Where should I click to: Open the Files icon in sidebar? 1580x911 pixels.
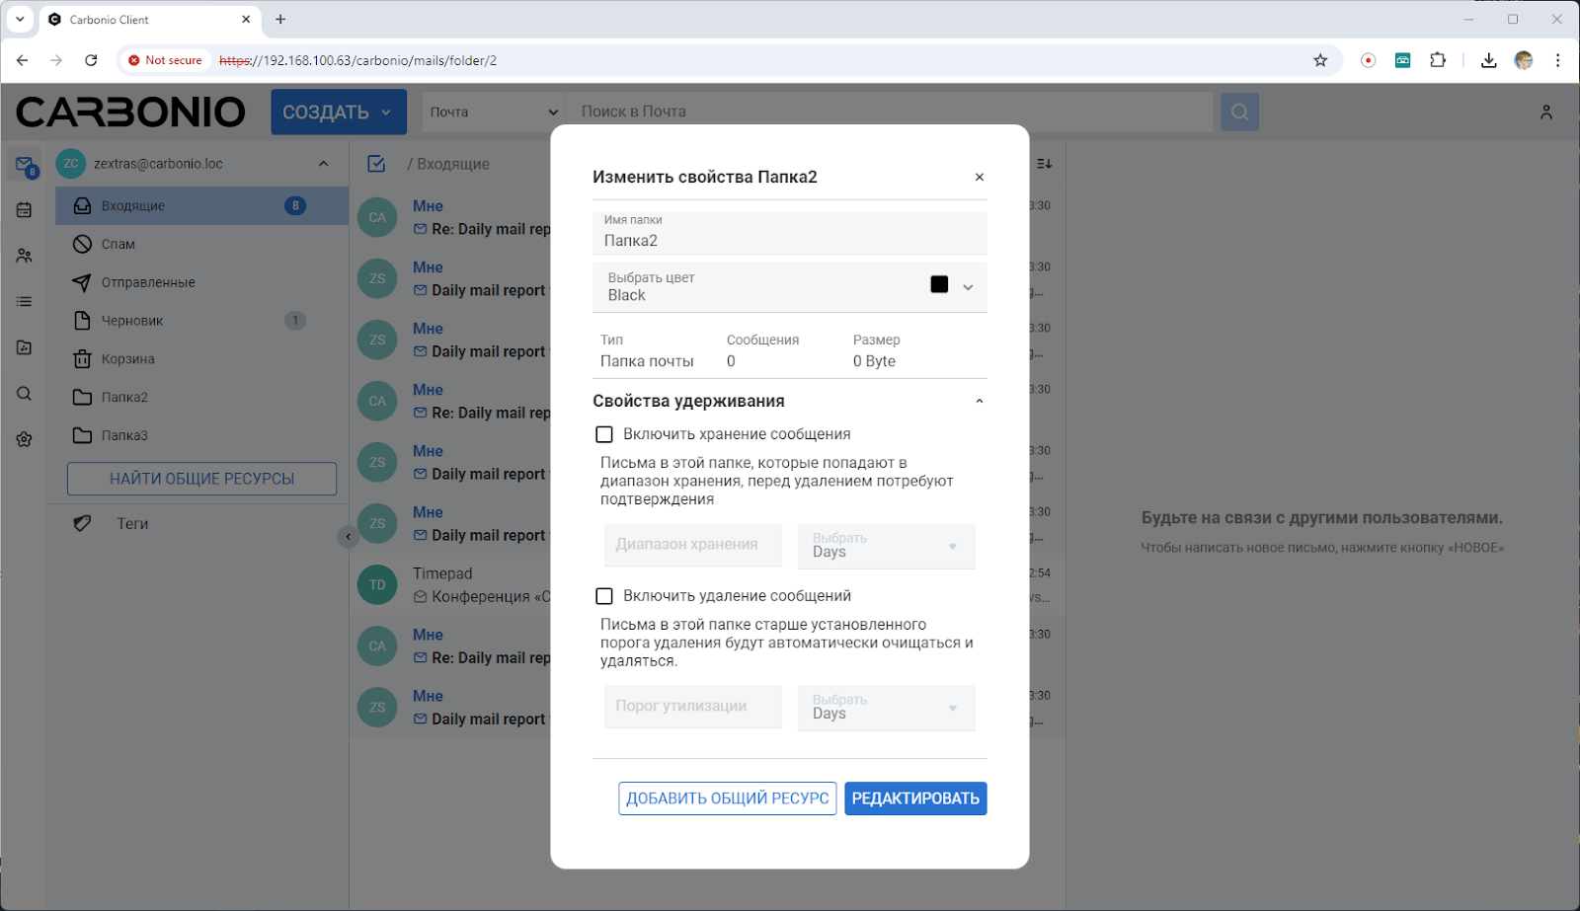25,347
